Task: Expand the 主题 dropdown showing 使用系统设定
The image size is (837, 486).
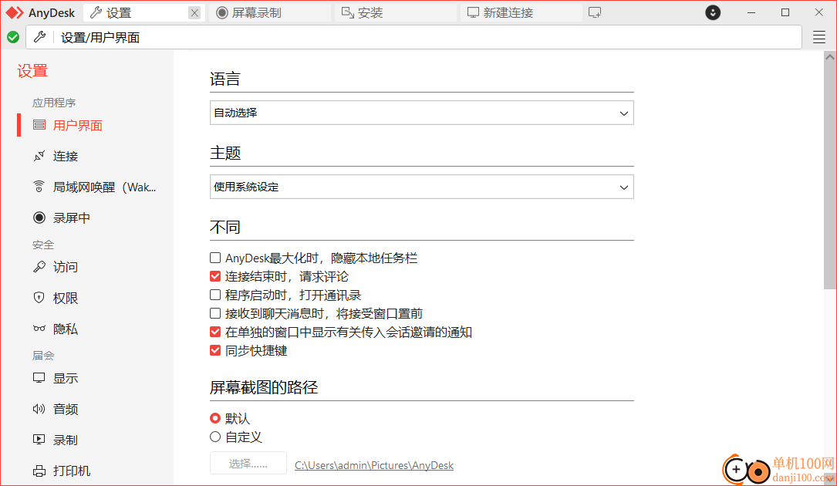Action: (x=422, y=187)
